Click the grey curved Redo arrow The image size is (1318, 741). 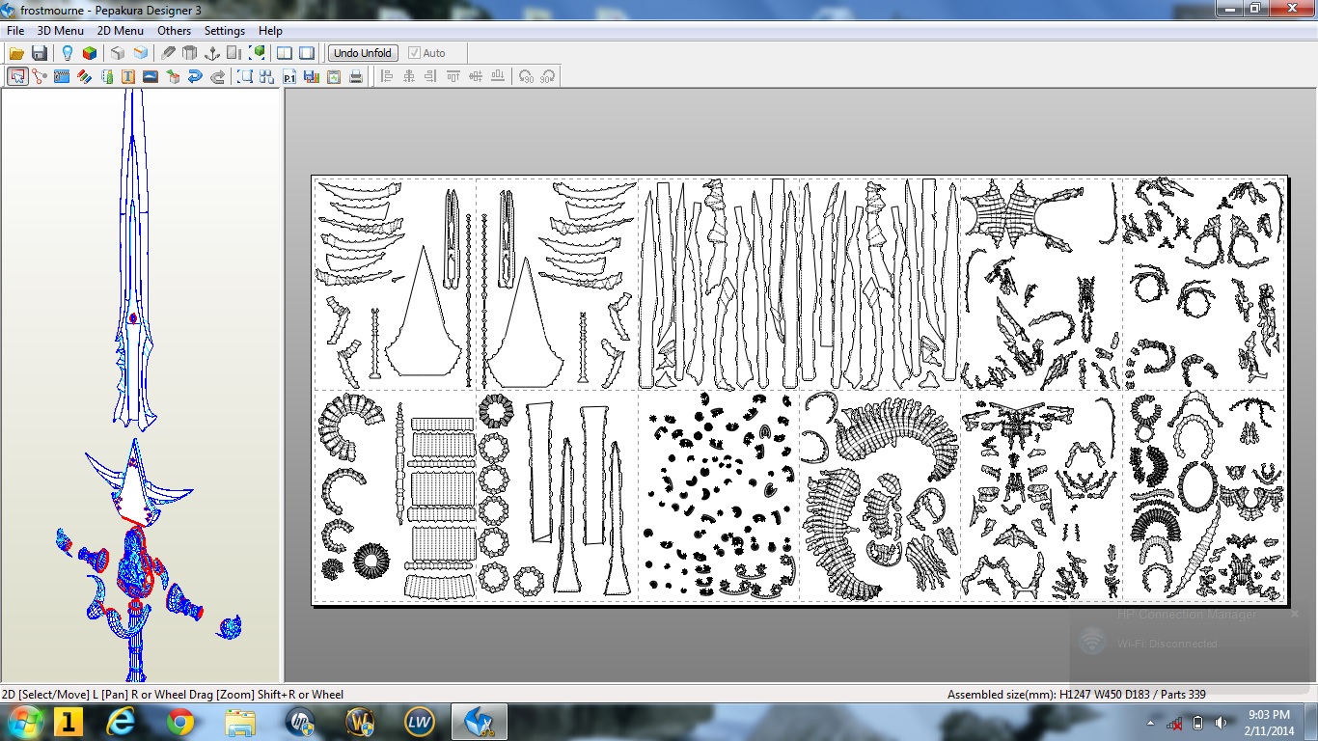click(x=217, y=76)
